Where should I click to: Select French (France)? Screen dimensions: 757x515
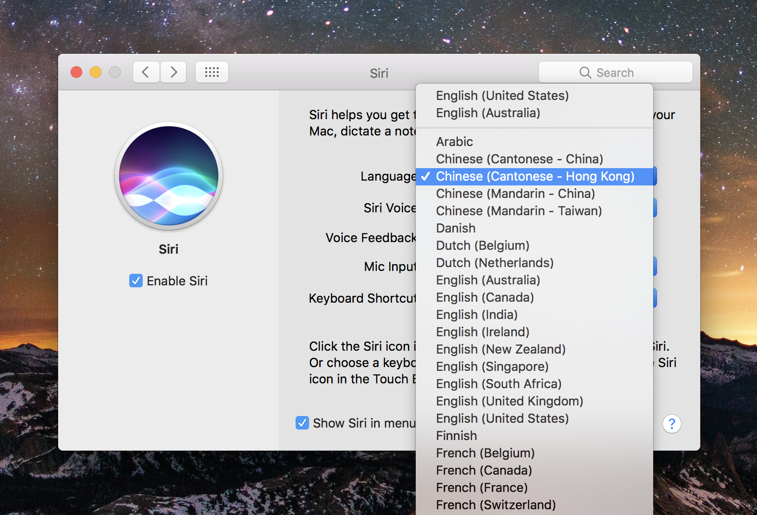(534, 488)
